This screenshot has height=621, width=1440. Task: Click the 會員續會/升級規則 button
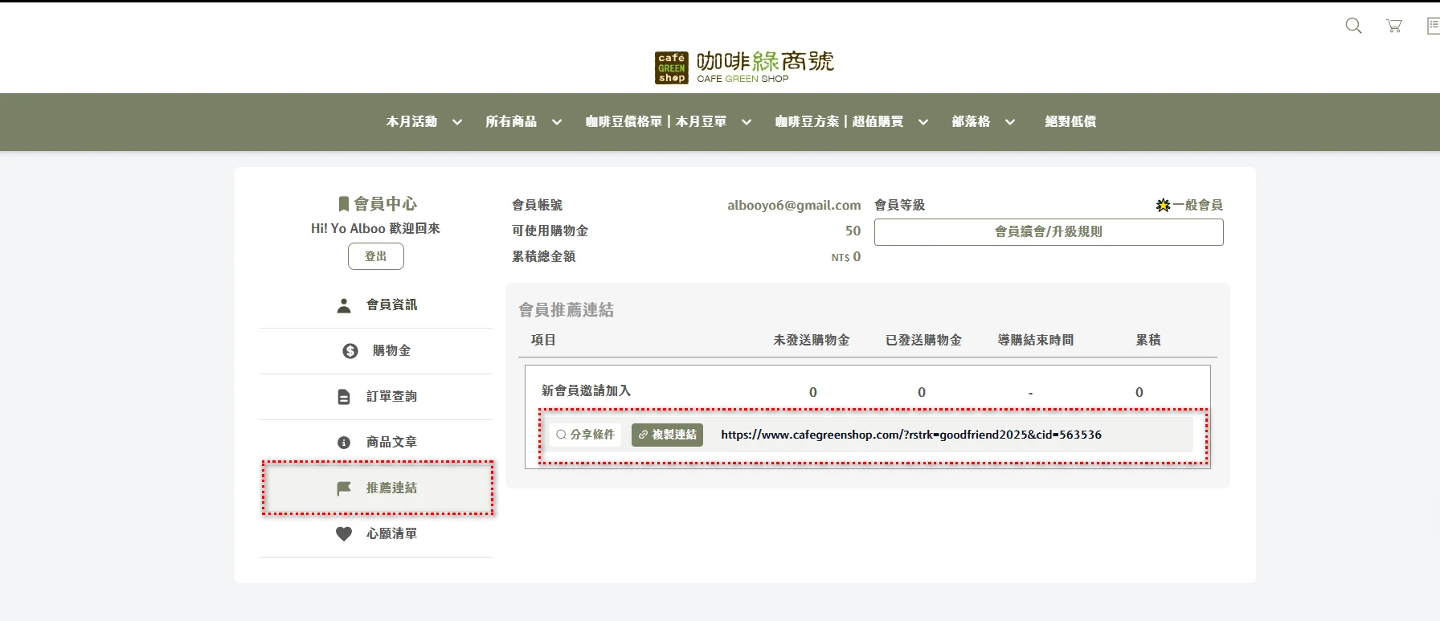click(x=1049, y=232)
